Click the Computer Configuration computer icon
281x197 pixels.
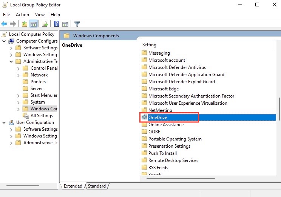coord(11,41)
